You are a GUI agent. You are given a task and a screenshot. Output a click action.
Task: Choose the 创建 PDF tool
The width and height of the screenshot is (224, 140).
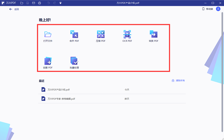(48, 63)
